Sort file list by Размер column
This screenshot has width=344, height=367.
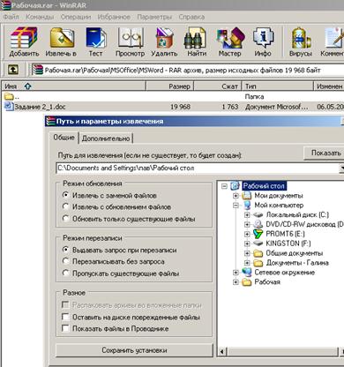169,86
